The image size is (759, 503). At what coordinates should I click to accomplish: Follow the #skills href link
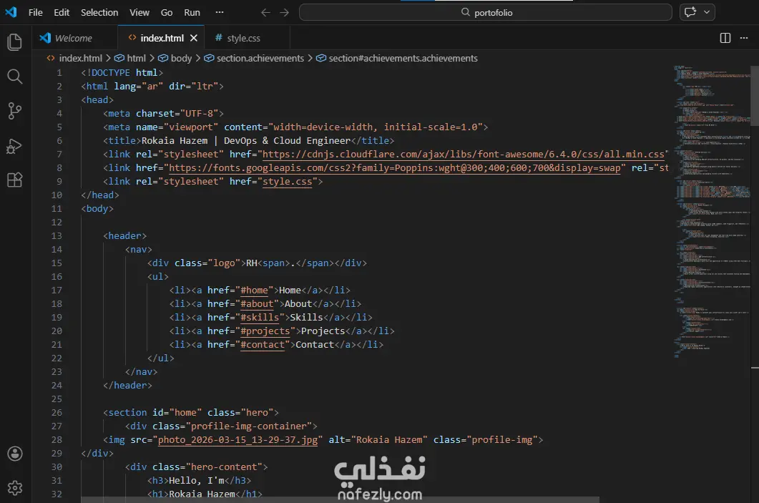point(260,317)
